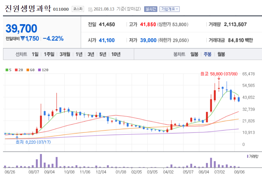Select the 3개월 line chart tab
Viewport: 262px width, 178px height.
65,54
